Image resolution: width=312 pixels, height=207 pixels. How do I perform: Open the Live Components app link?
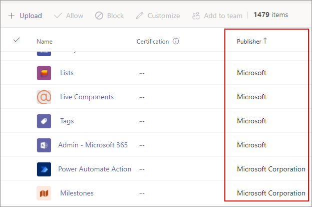[87, 97]
